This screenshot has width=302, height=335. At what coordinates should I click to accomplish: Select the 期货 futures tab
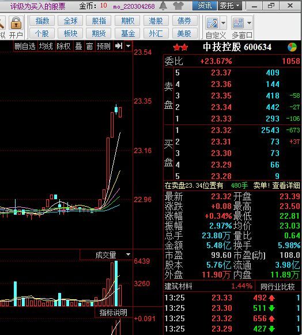click(x=99, y=33)
